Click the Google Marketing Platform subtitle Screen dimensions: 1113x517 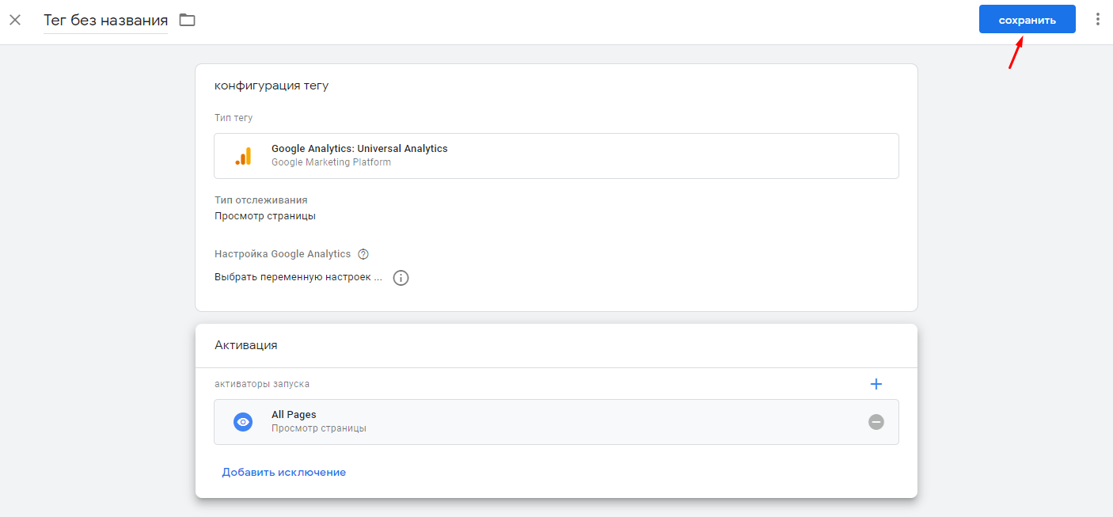[331, 162]
